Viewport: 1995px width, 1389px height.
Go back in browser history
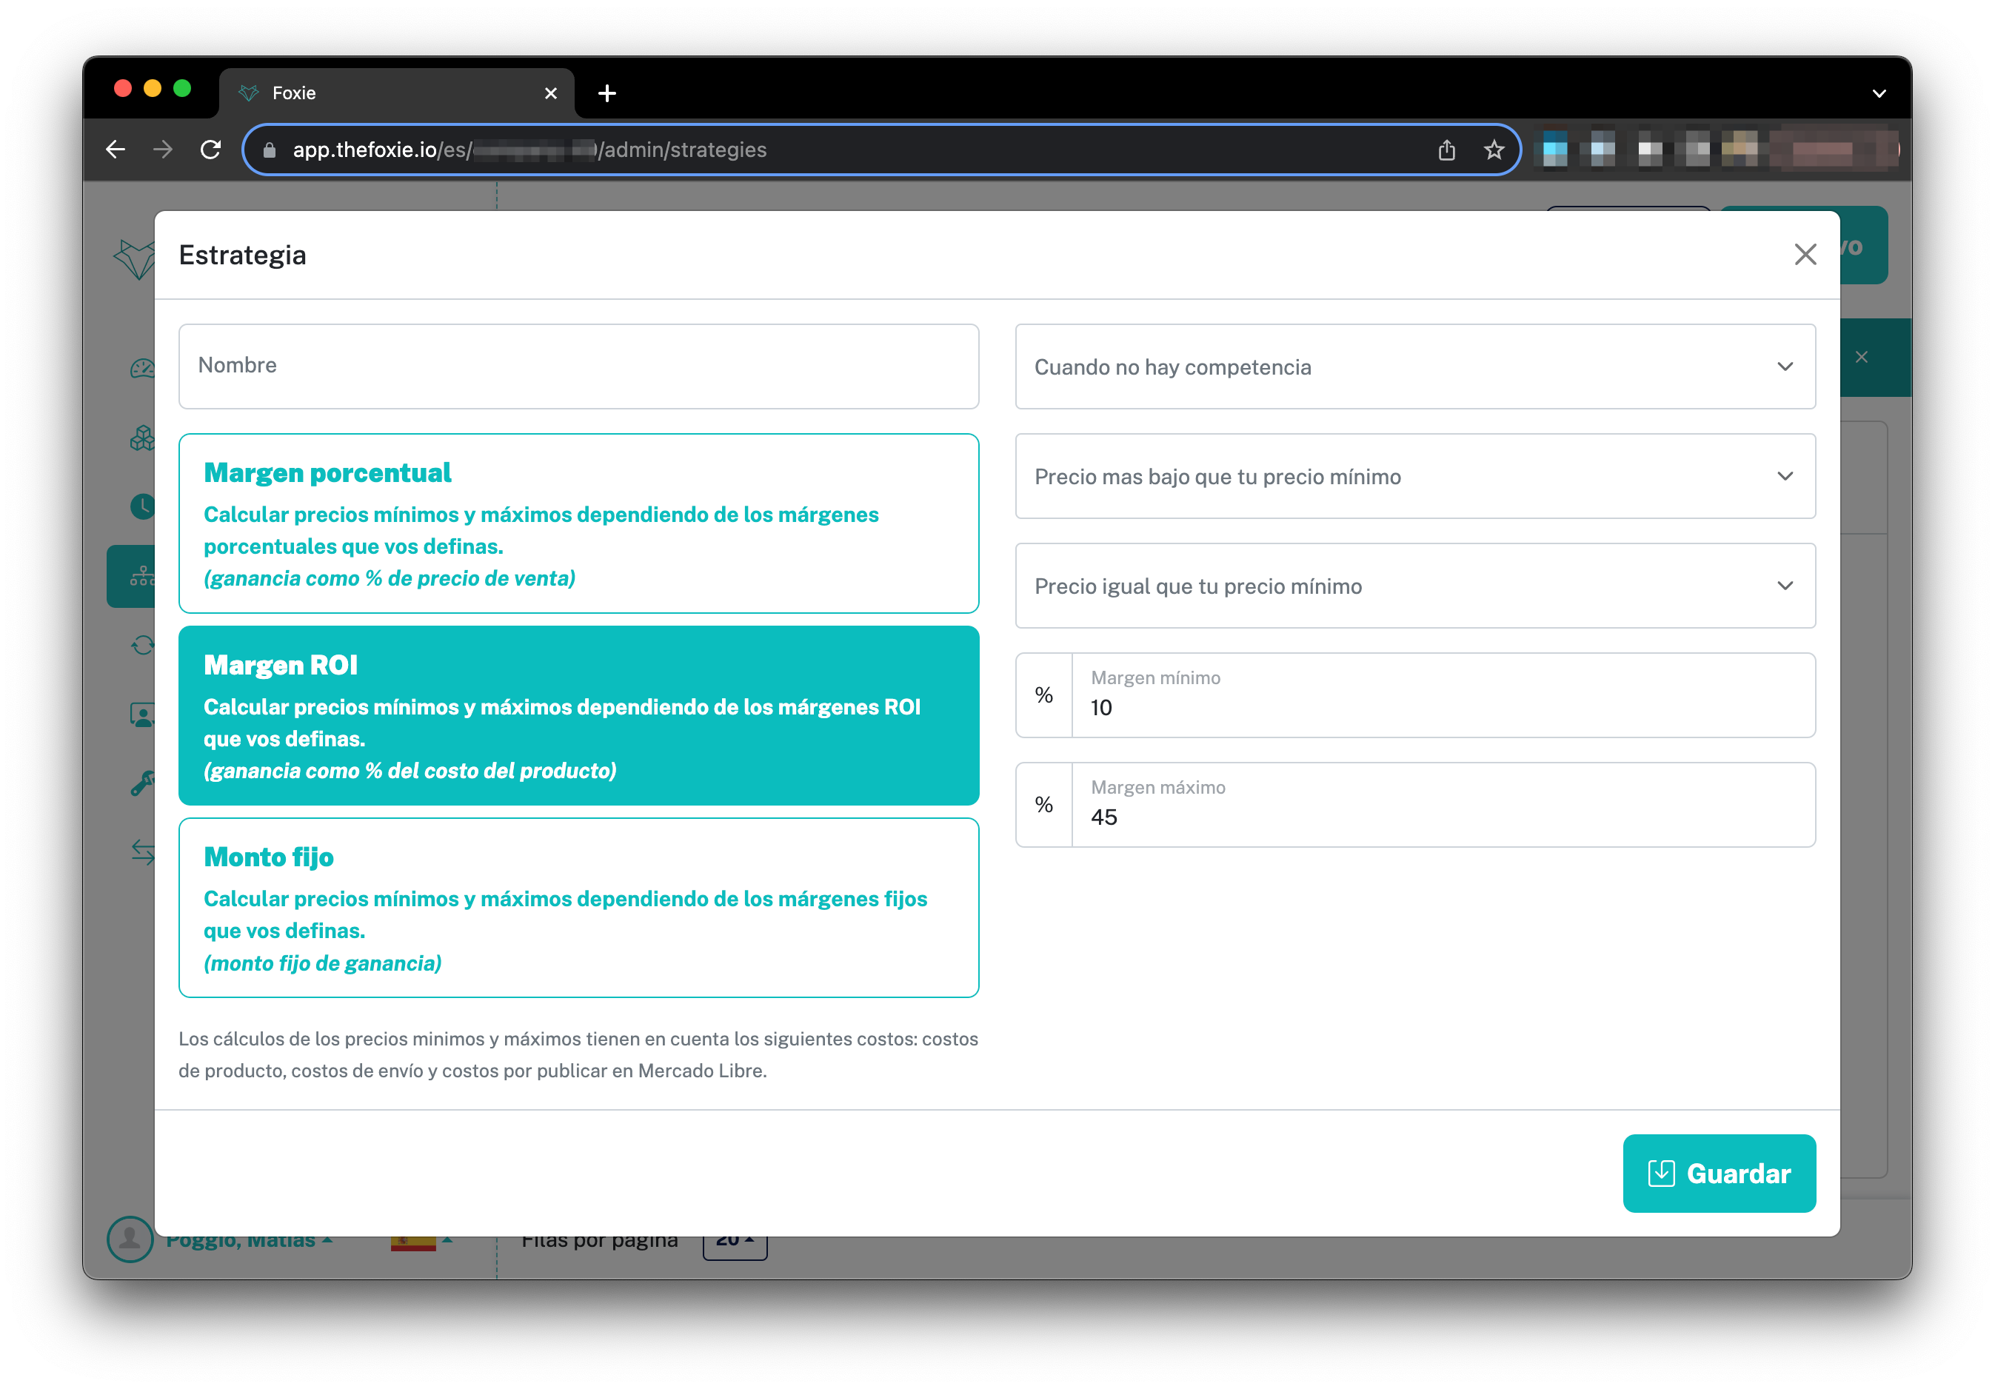pos(116,150)
